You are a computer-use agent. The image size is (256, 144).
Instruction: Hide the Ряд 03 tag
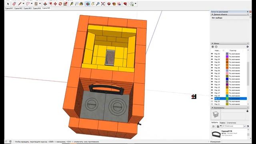point(212,54)
